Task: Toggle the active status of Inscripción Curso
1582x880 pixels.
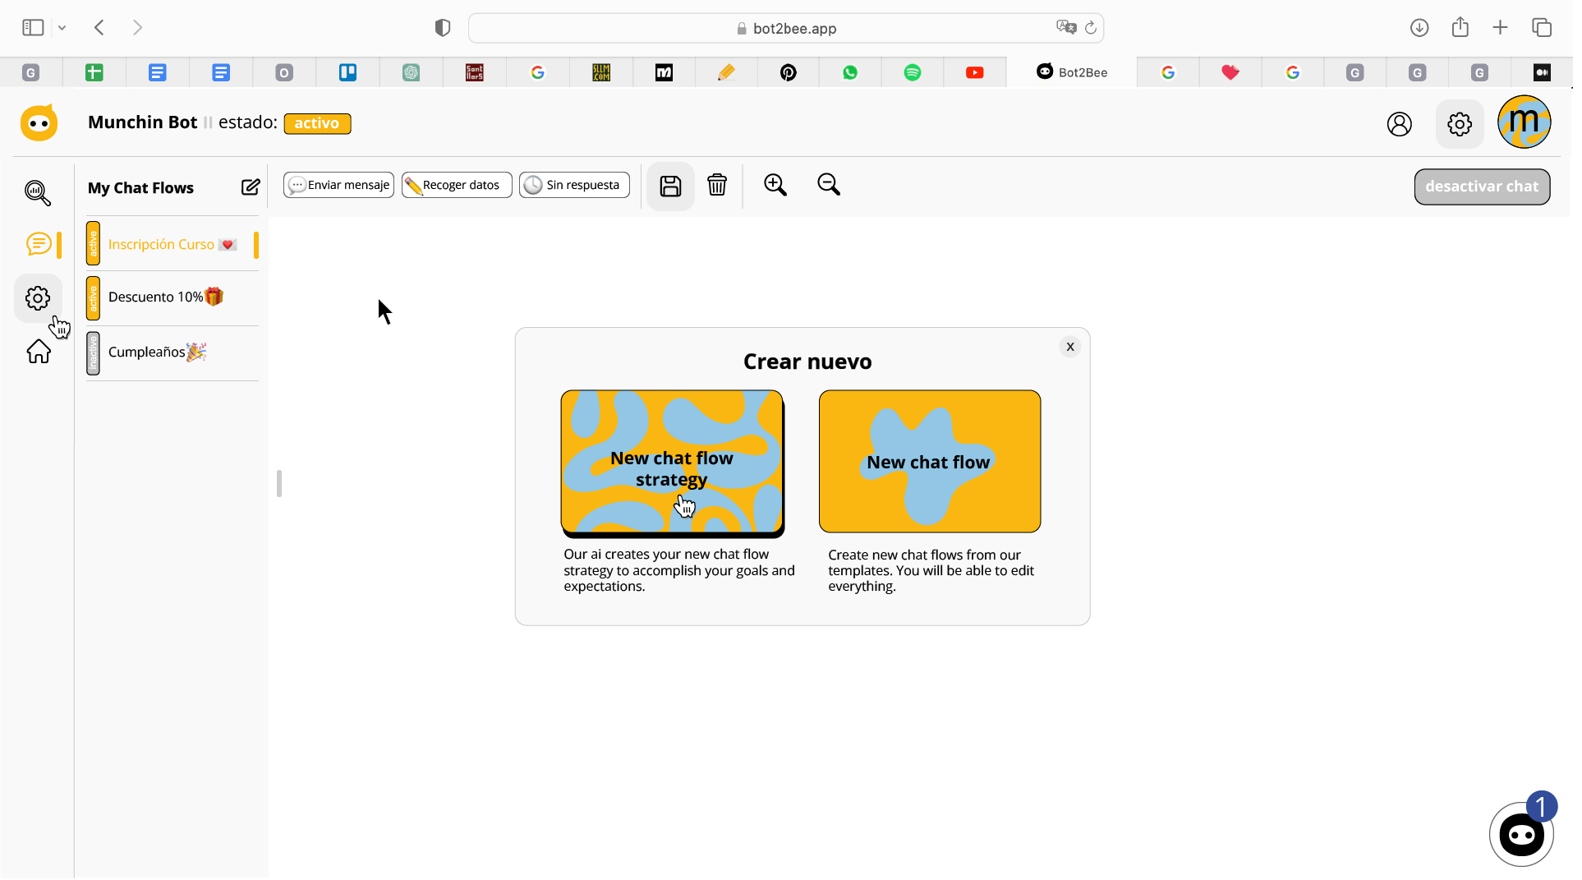Action: point(94,245)
